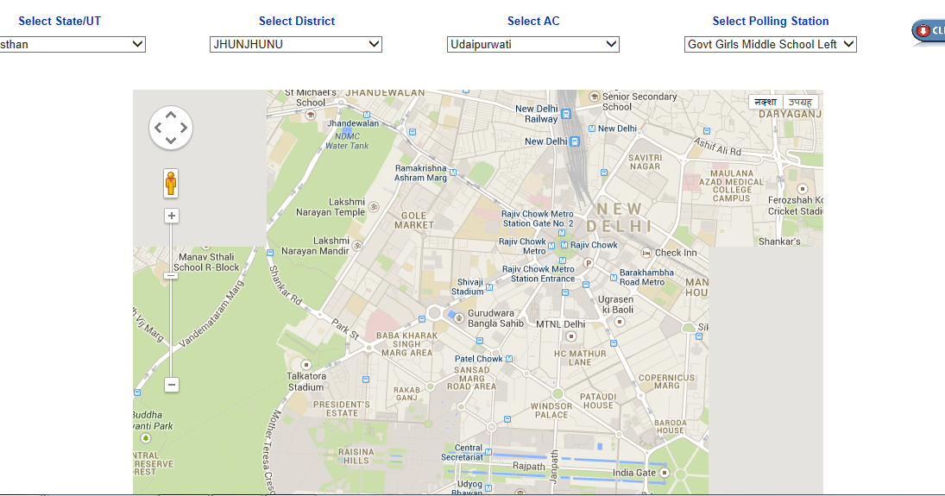Pan the map right with the right arrow
The image size is (945, 496).
pos(184,128)
